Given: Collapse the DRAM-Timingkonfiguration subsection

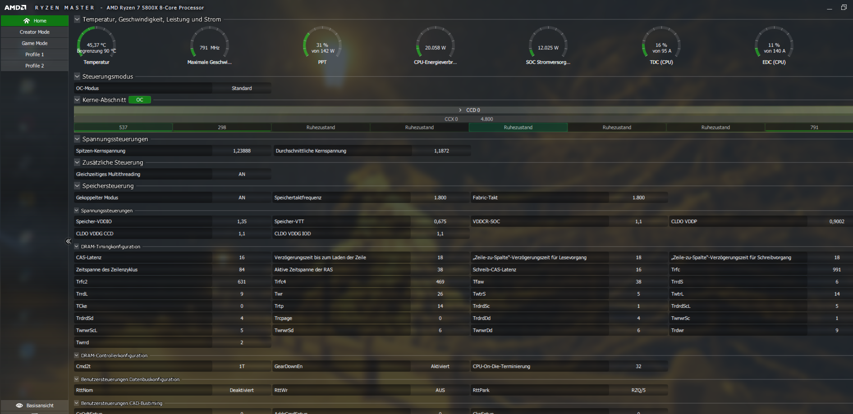Looking at the screenshot, I should point(77,247).
